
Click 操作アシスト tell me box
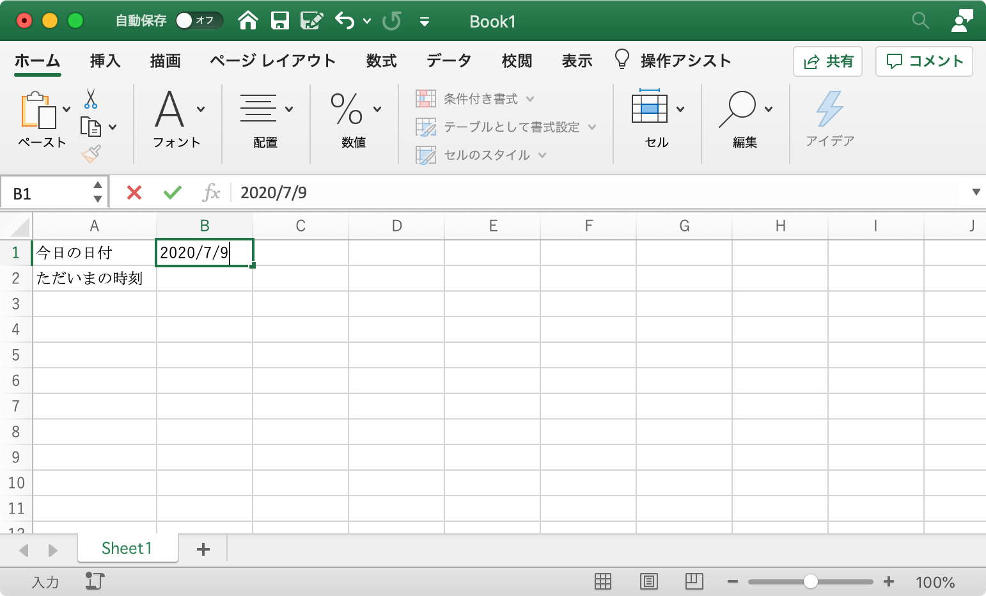pyautogui.click(x=673, y=60)
